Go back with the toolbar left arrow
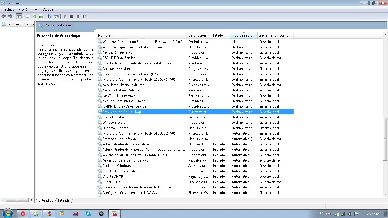 point(4,16)
